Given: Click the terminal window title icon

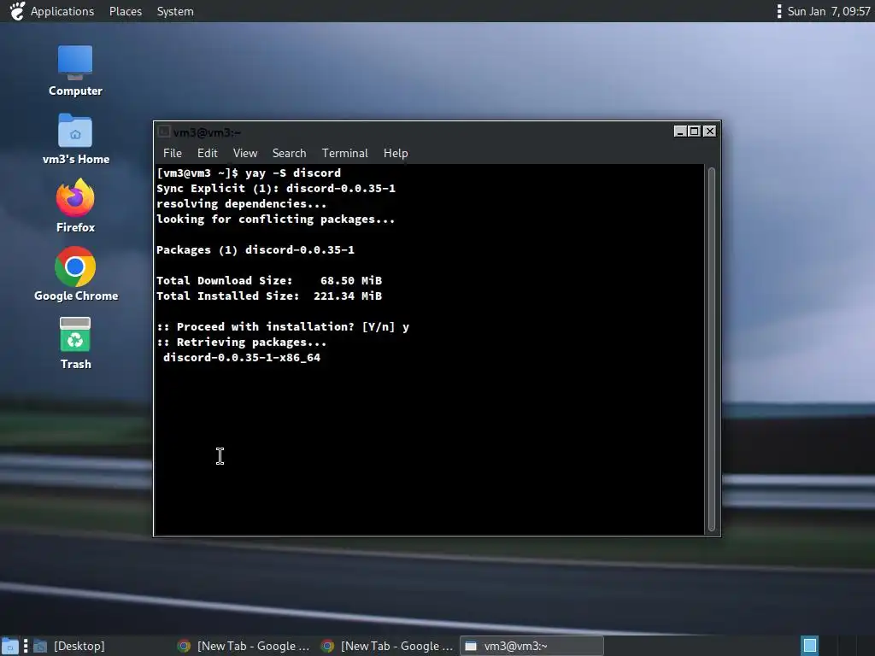Looking at the screenshot, I should 163,132.
